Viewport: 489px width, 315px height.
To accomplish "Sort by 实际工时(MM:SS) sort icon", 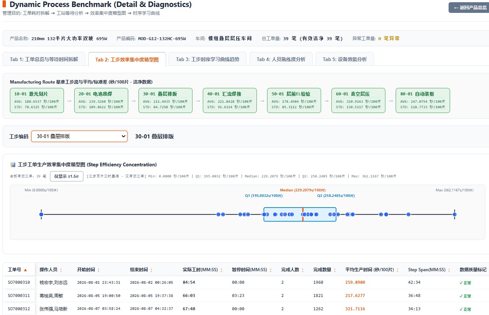I will click(x=221, y=270).
